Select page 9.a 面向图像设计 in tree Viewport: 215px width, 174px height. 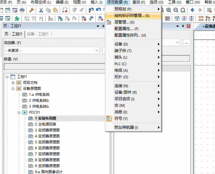(49, 172)
